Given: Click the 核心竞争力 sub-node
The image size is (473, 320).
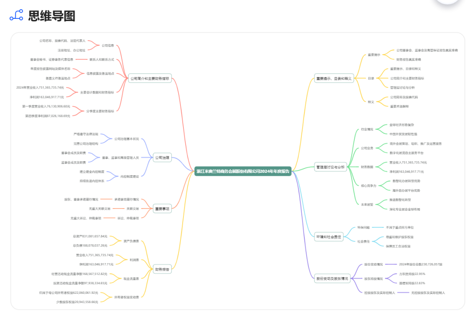Looking at the screenshot, I should tap(369, 186).
